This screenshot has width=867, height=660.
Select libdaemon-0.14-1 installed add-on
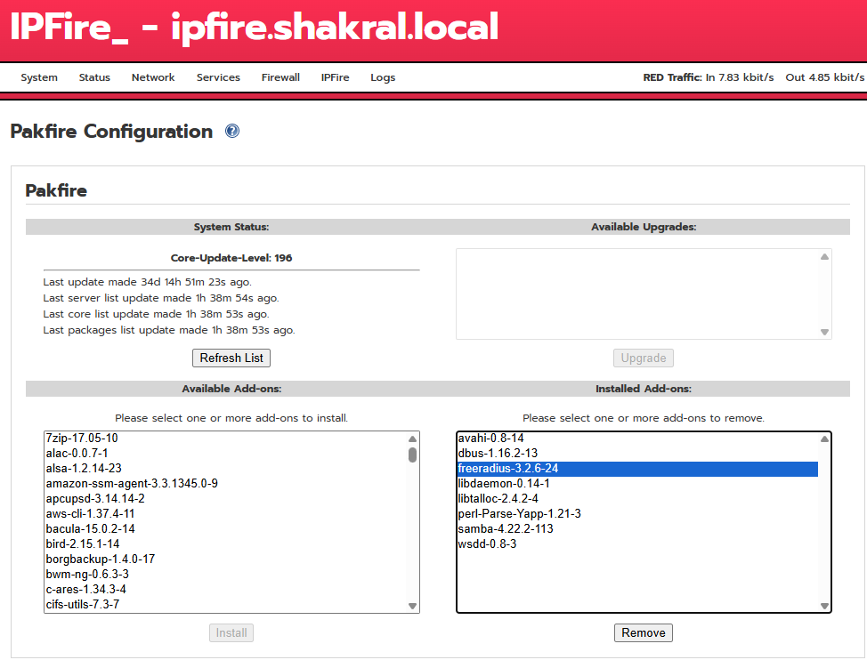tap(637, 484)
